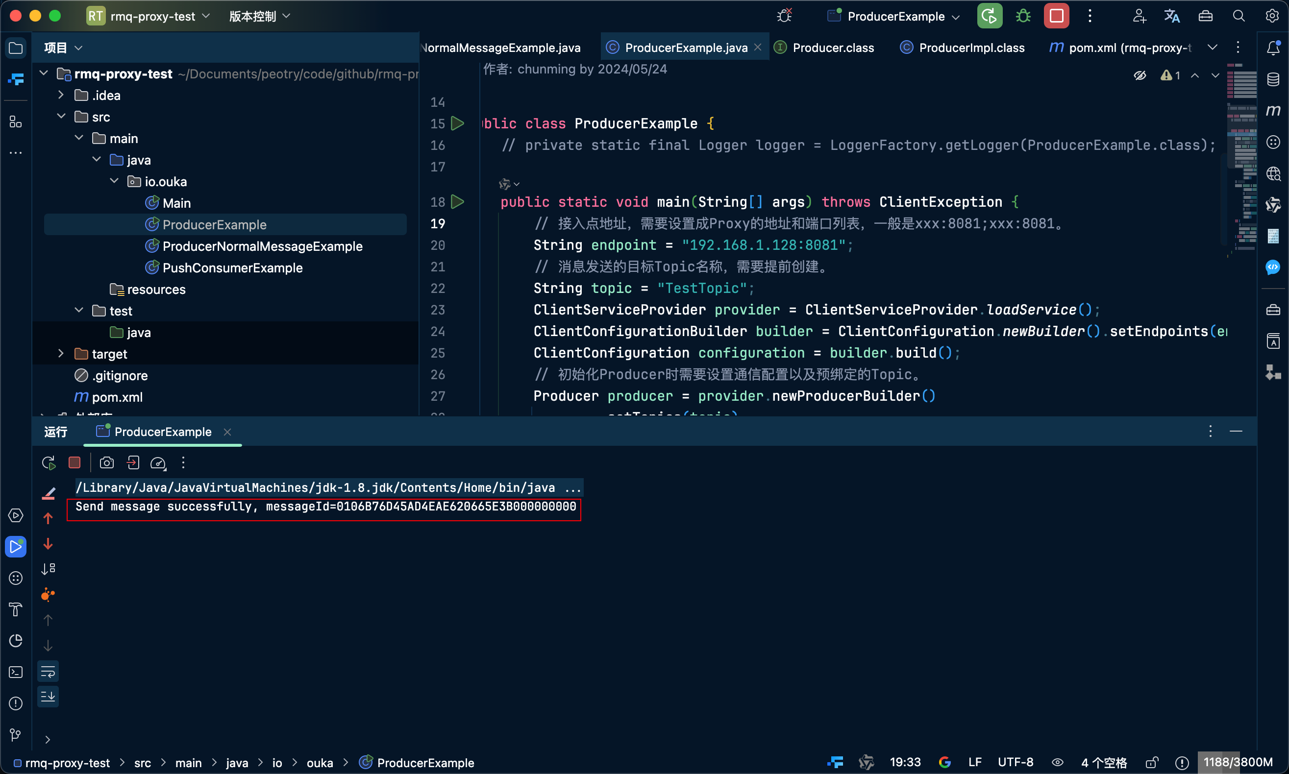Open the rmq-proxy-test project dropdown

pos(149,16)
